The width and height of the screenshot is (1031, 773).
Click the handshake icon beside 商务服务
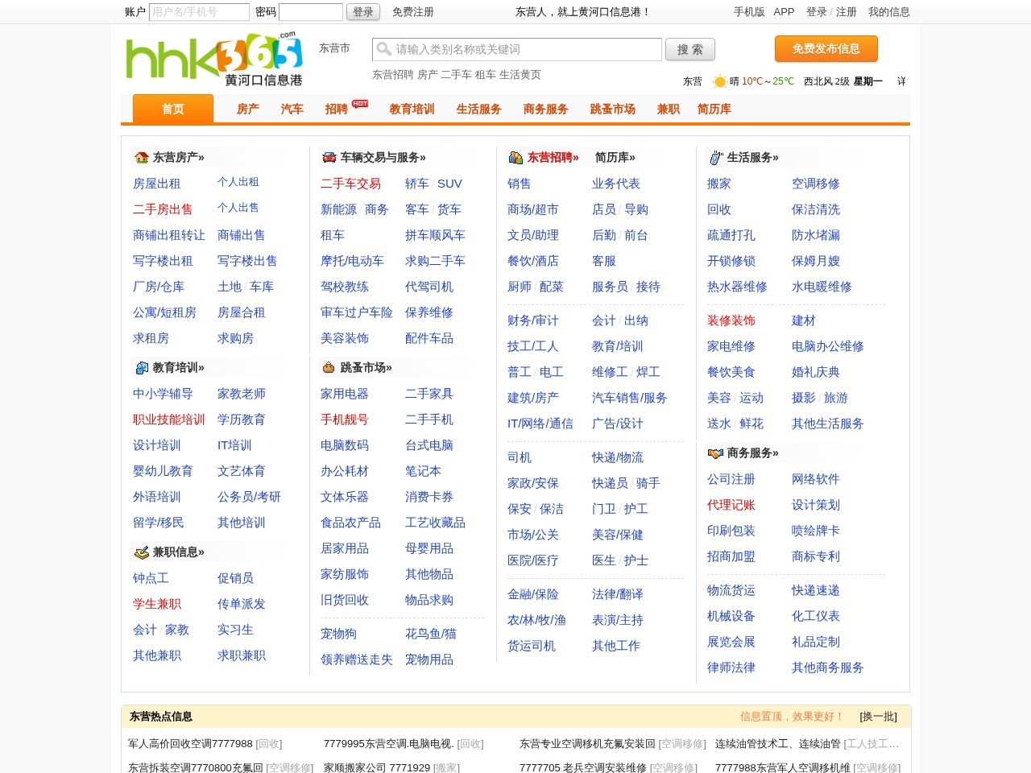(715, 453)
